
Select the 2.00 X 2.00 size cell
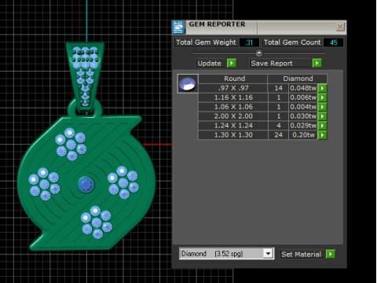pos(233,116)
